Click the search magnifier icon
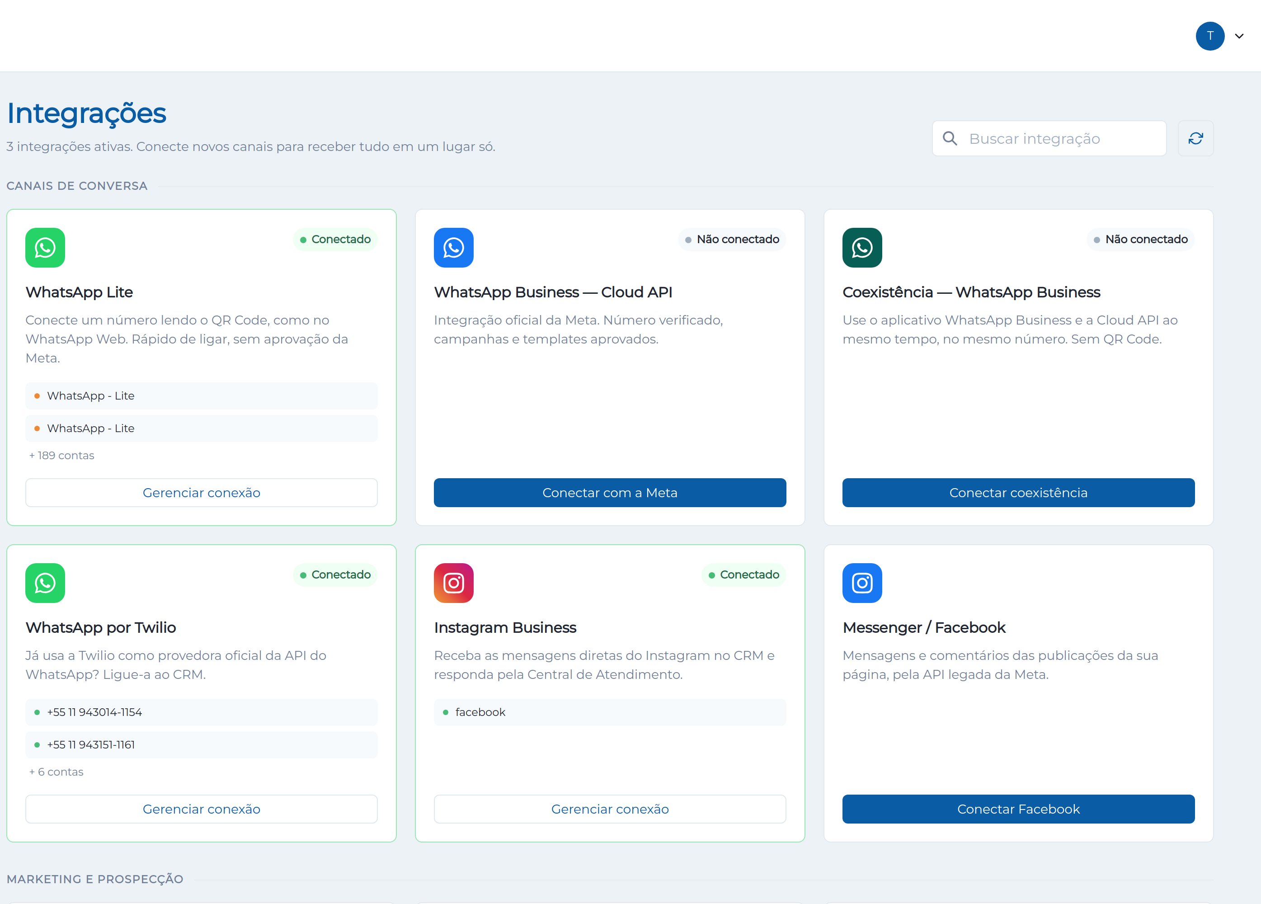The width and height of the screenshot is (1261, 904). pos(950,138)
